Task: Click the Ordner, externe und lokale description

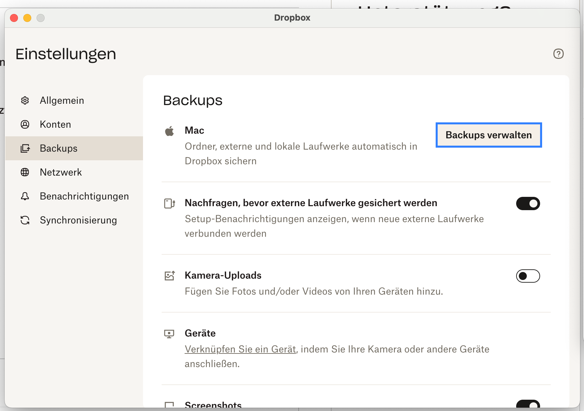Action: coord(301,154)
